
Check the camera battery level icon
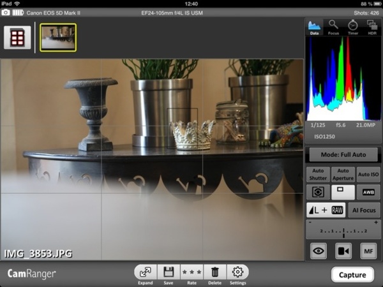pos(18,13)
